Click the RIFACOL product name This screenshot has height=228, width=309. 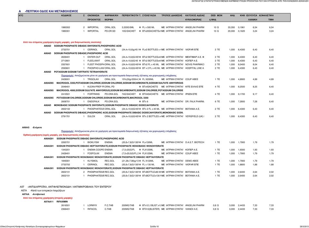92,209
